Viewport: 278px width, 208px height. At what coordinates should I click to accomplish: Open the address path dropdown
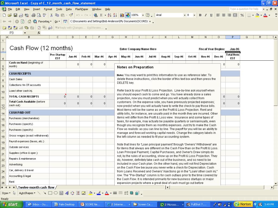coord(150,22)
